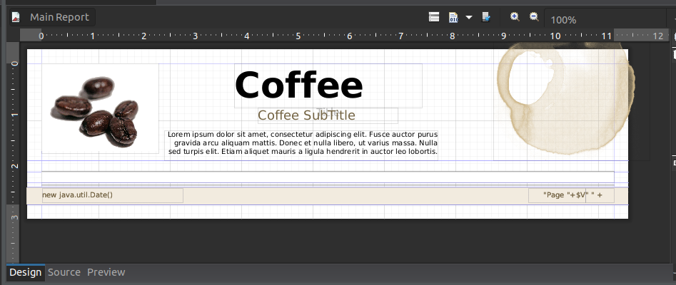Expand the compile options dropdown arrow
This screenshot has width=676, height=285.
pos(469,17)
